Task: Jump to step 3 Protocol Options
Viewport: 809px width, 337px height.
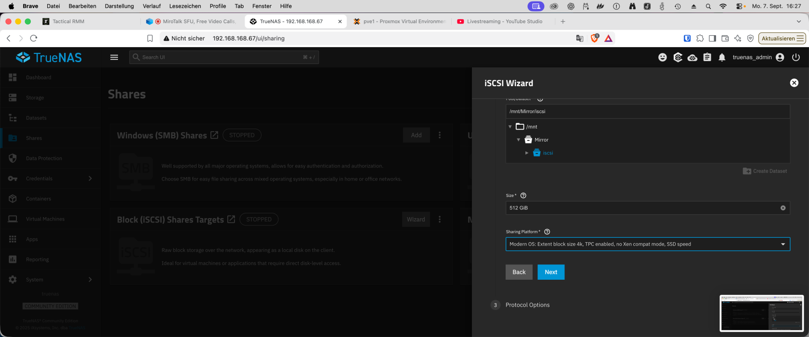Action: [x=521, y=305]
